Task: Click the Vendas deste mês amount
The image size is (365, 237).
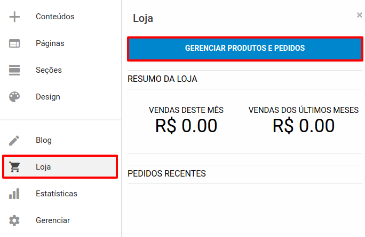Action: tap(186, 126)
